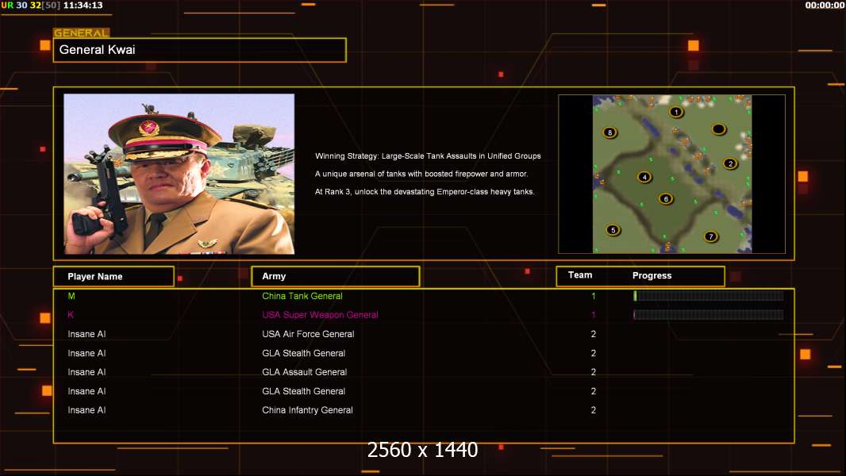Viewport: 846px width, 476px height.
Task: Click the Player Name column header
Action: pyautogui.click(x=113, y=277)
